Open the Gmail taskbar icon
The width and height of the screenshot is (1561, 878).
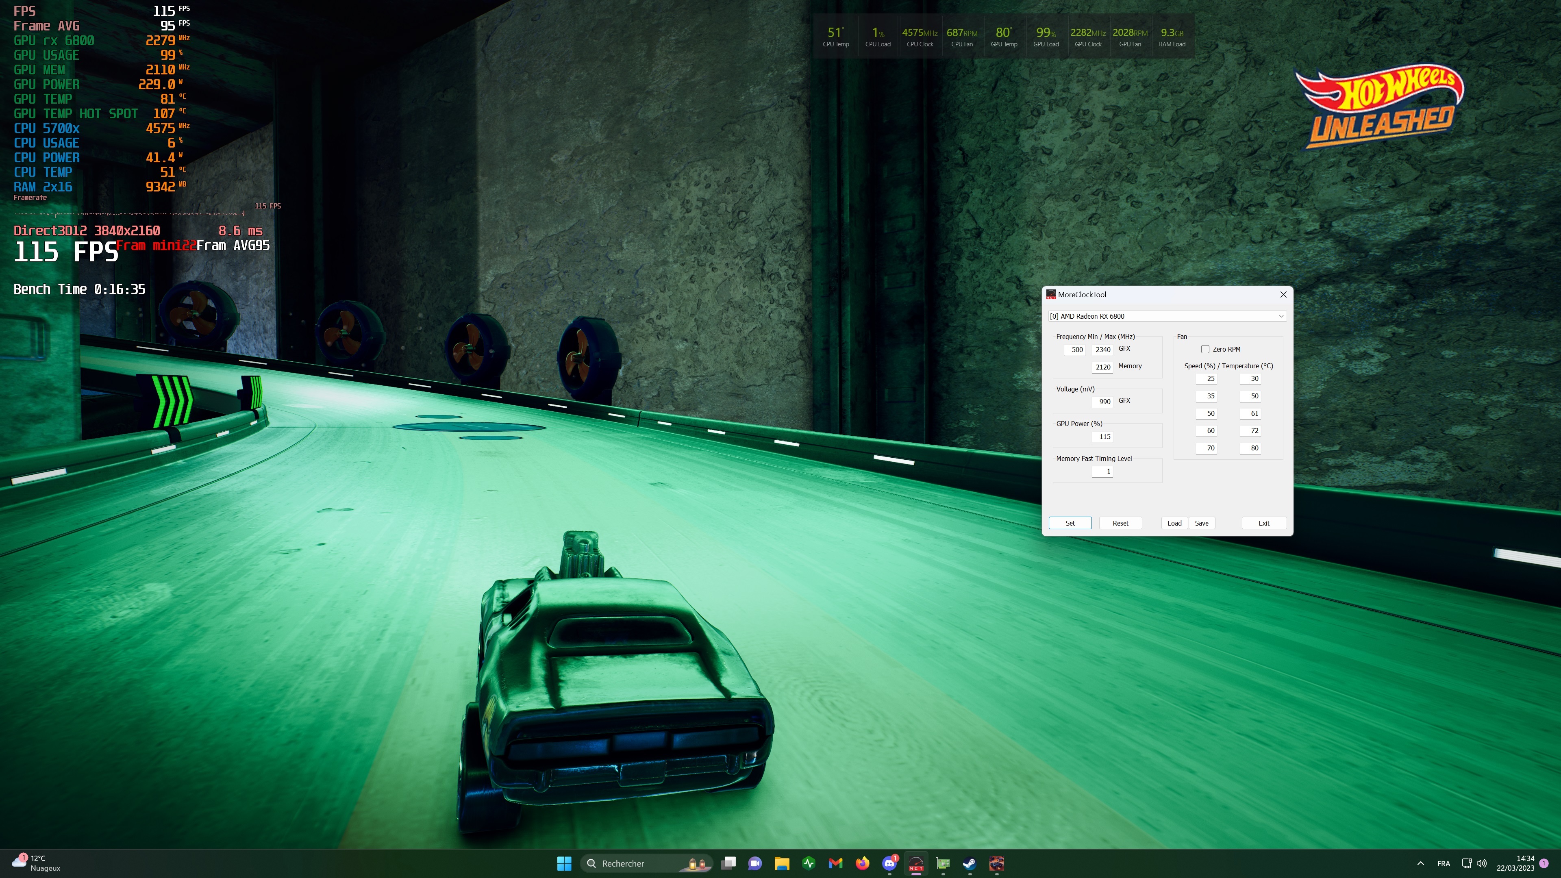[836, 863]
